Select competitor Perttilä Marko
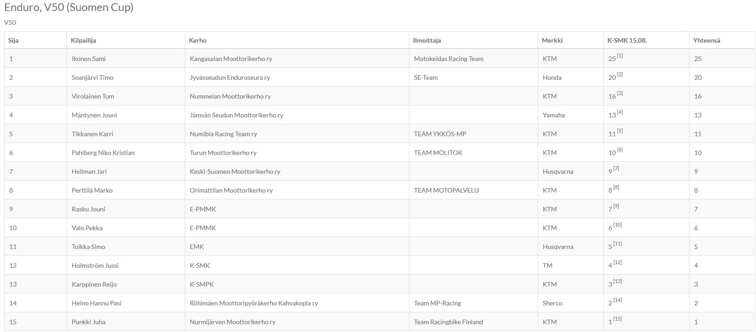Screen dimensions: 756x332 pos(92,190)
